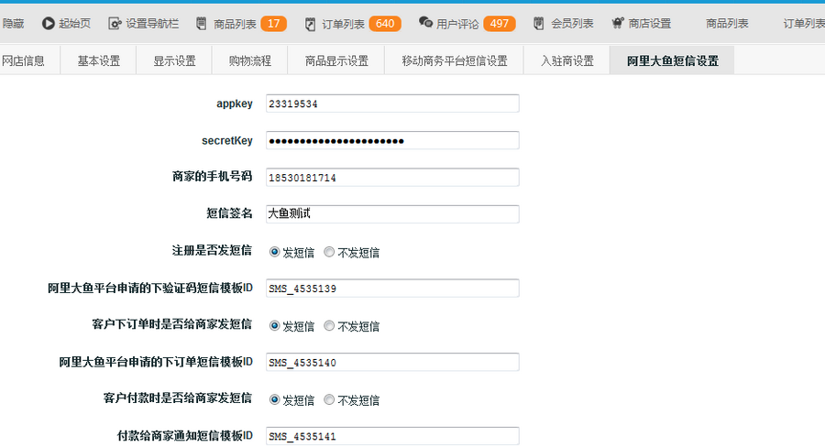Click the secretKey password field
825x447 pixels.
pos(392,140)
